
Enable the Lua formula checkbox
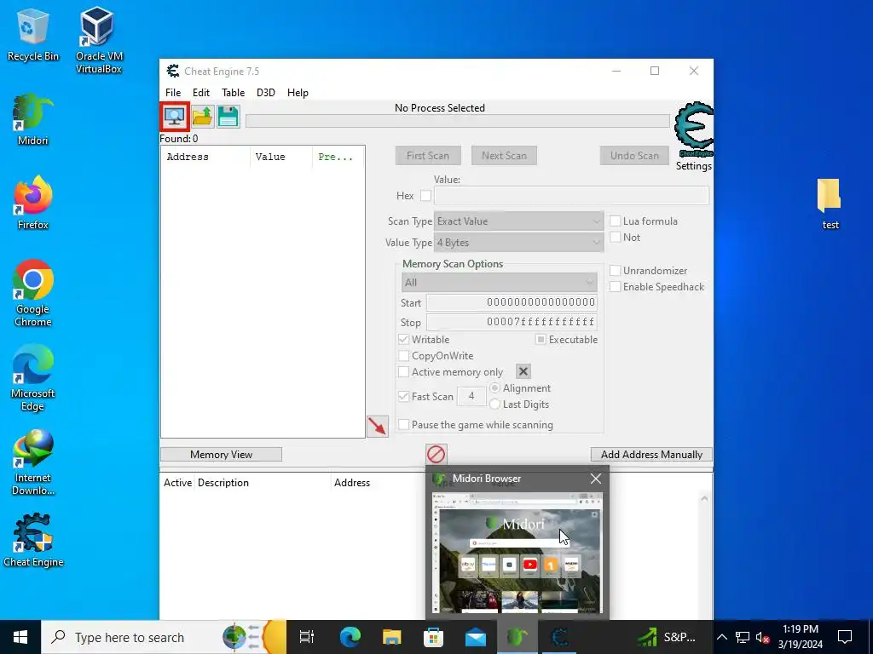(x=616, y=221)
